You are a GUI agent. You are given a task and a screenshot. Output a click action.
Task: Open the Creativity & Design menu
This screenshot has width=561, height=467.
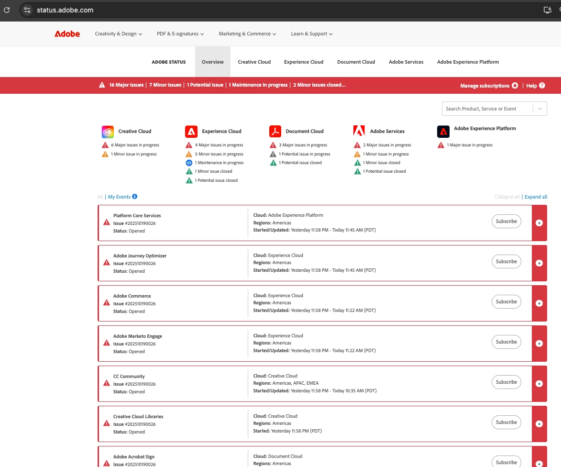click(x=119, y=33)
